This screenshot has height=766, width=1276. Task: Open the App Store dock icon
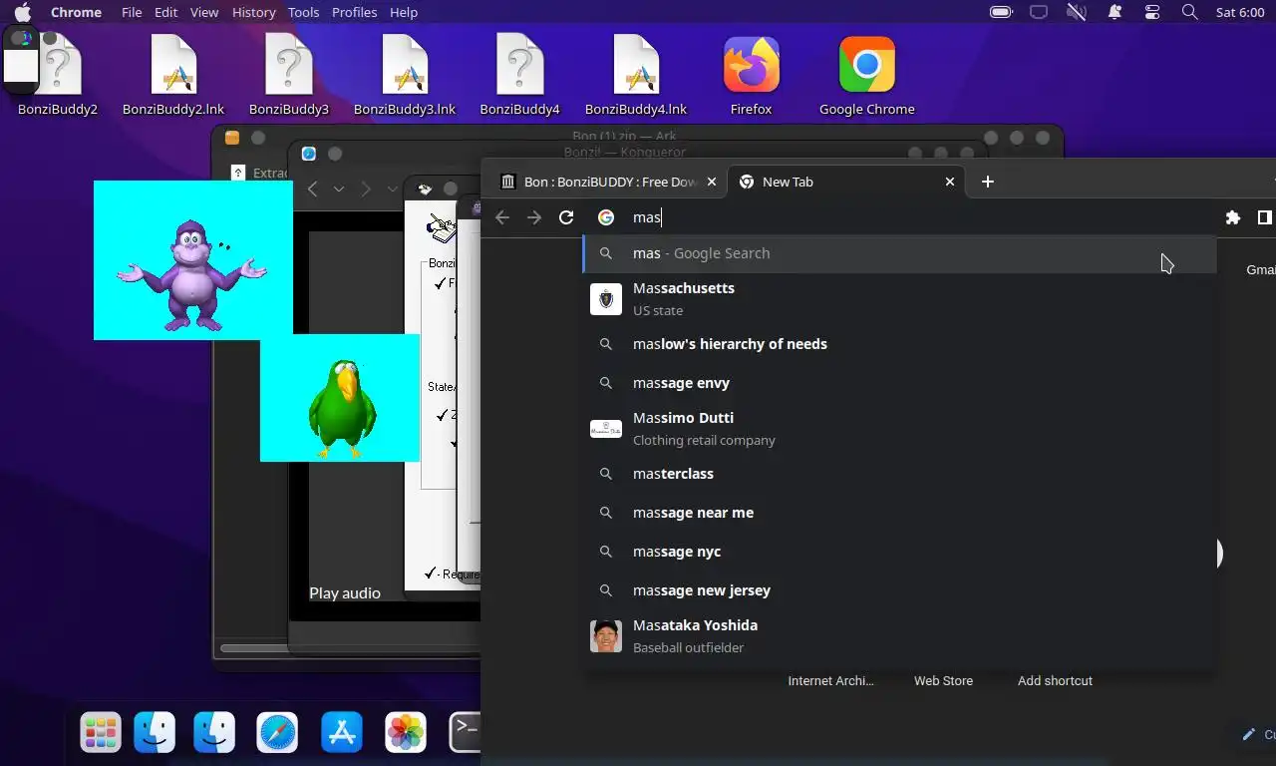tap(342, 733)
